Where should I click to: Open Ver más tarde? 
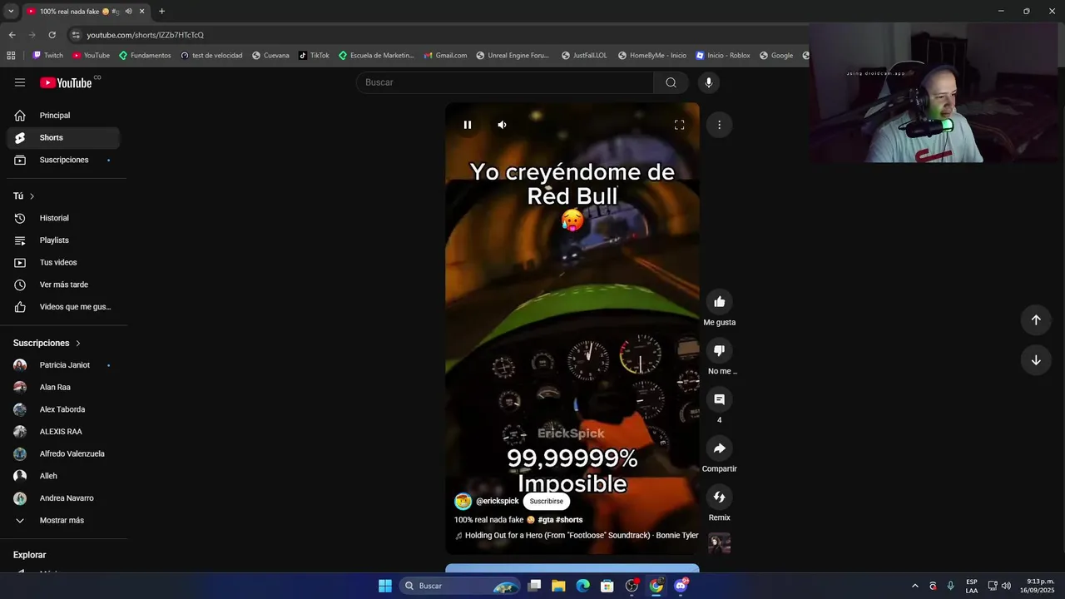(x=63, y=285)
